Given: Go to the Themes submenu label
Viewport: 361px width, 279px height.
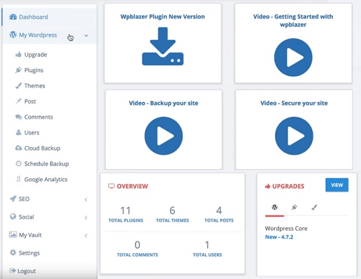Looking at the screenshot, I should click(35, 85).
